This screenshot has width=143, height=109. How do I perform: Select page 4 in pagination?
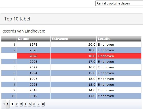[26, 104]
